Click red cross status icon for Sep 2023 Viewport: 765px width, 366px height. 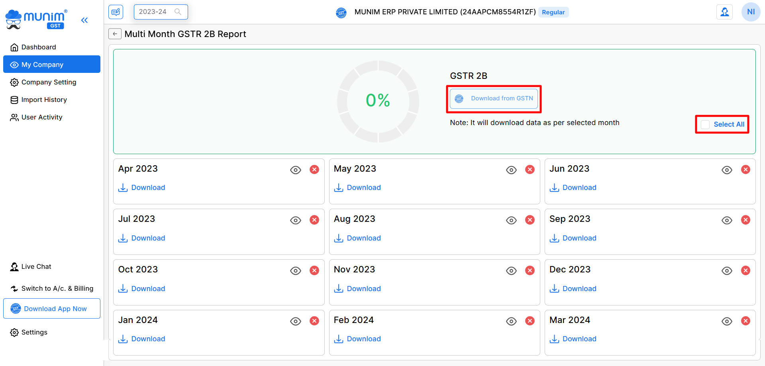[745, 220]
